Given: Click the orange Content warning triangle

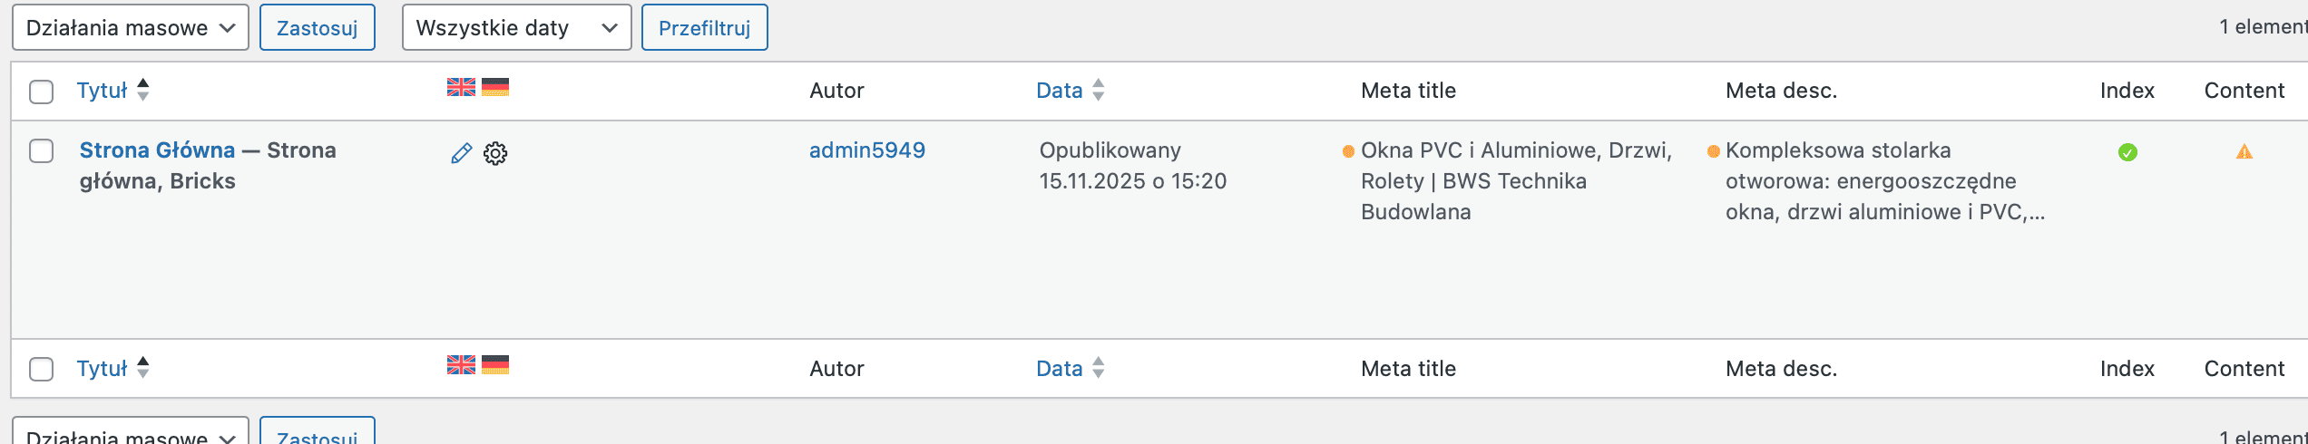Looking at the screenshot, I should point(2244,152).
